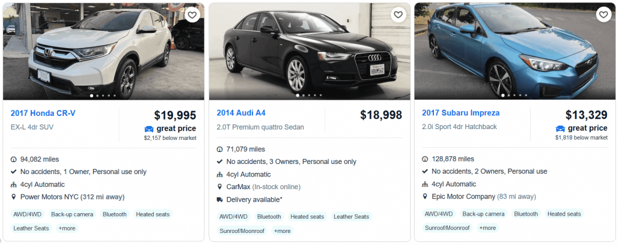Select the Sunroof/Moonroof tag on Audi card

[x=239, y=231]
